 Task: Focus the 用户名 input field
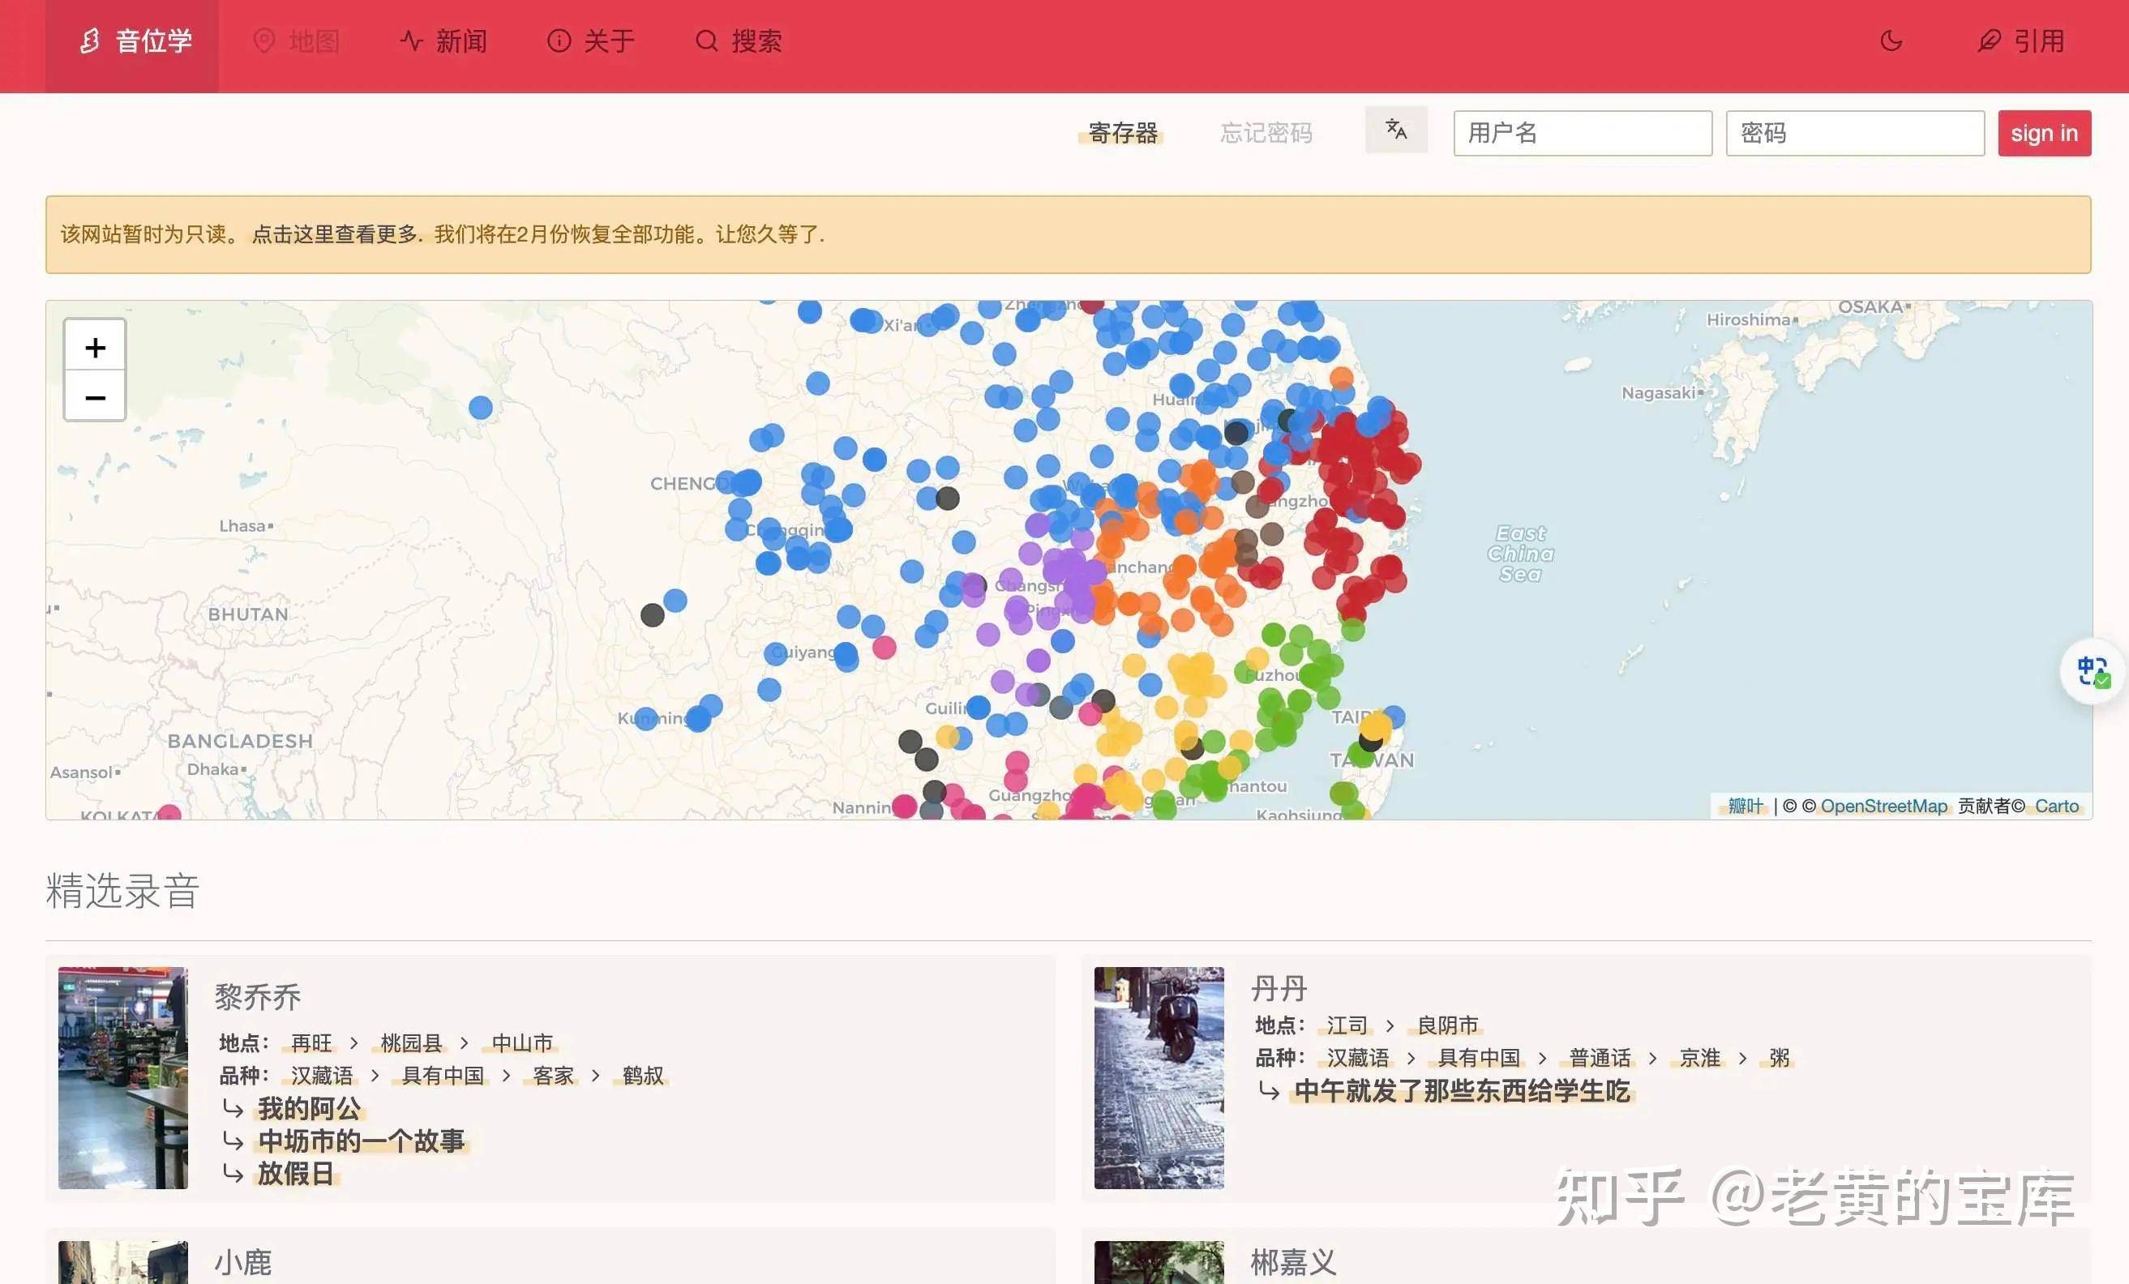point(1582,133)
